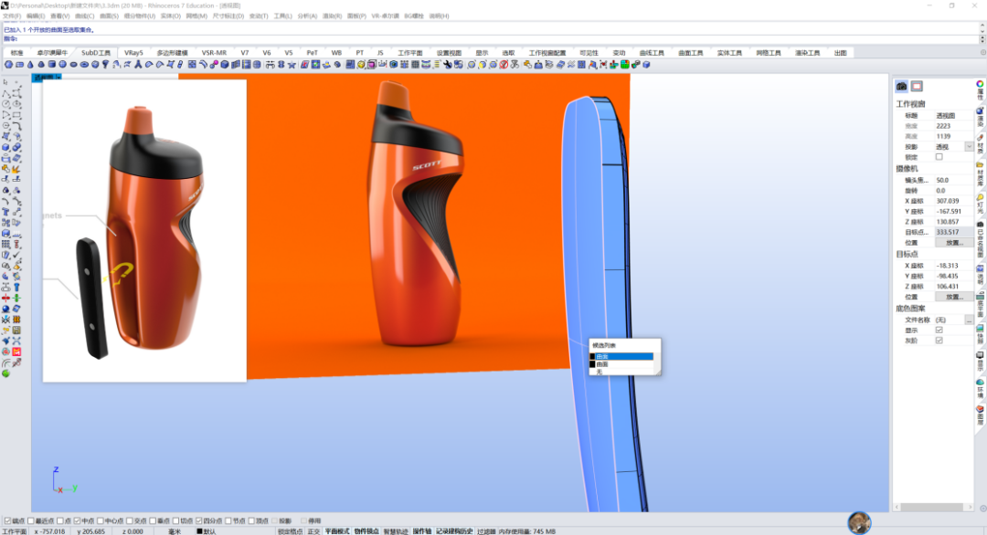987x535 pixels.
Task: Toggle 记录建构历史 in the status bar
Action: click(x=454, y=531)
